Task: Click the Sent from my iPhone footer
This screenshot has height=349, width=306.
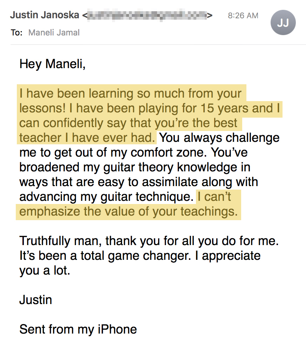Action: (x=78, y=329)
